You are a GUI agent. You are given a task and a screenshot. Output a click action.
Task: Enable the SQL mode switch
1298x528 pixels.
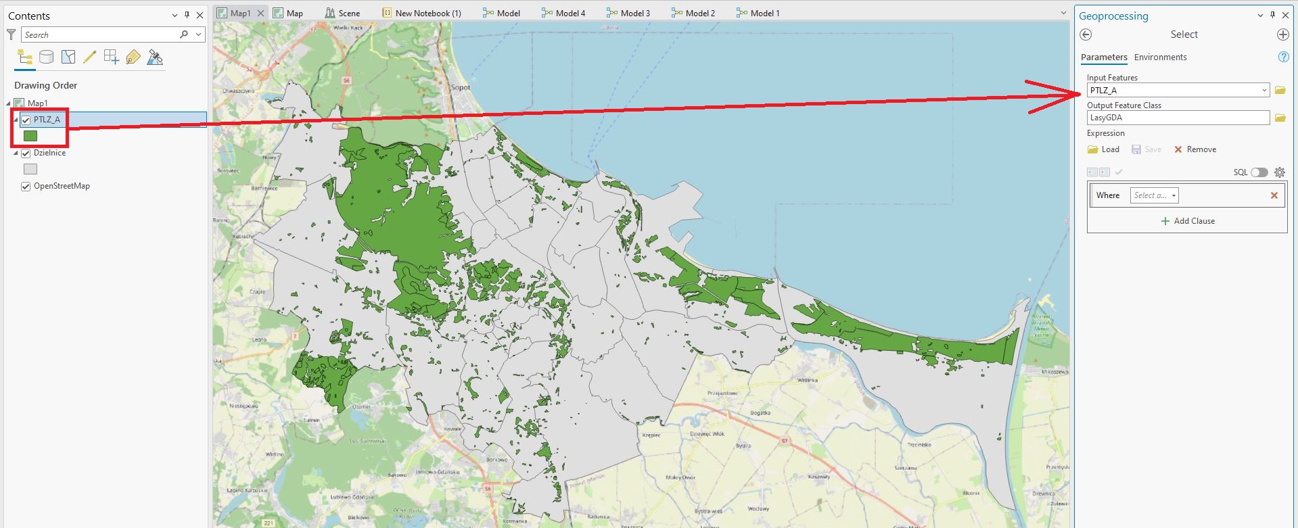1259,172
